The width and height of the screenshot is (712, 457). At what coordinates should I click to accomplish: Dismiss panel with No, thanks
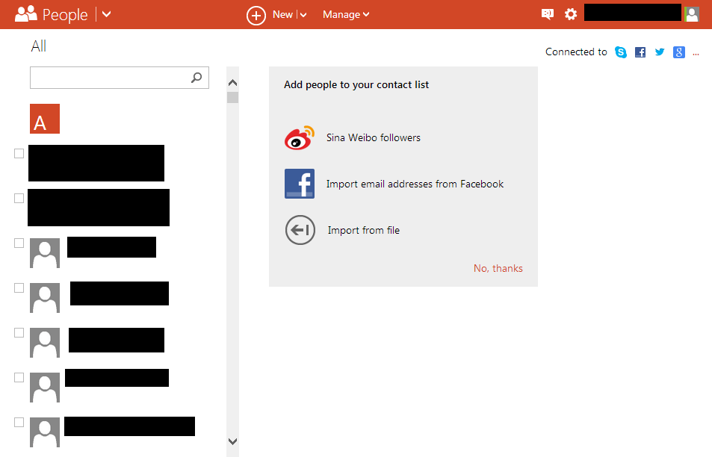pos(498,269)
